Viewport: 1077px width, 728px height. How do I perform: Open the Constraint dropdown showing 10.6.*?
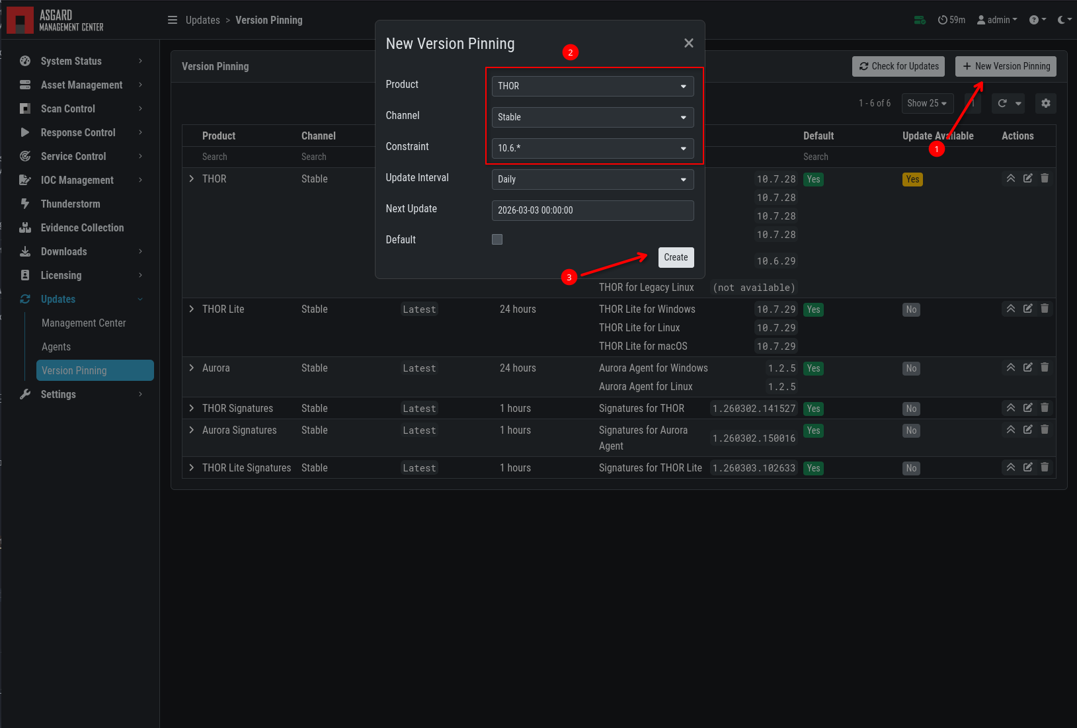tap(593, 148)
